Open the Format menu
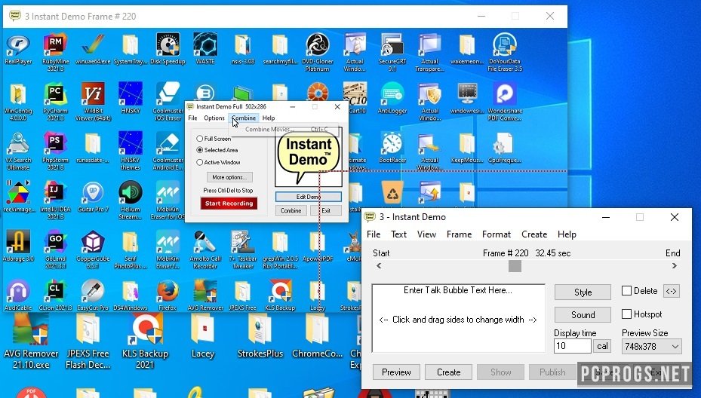This screenshot has height=398, width=701. (x=497, y=234)
